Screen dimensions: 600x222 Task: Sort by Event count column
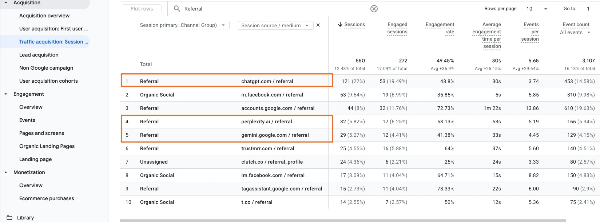click(x=576, y=25)
